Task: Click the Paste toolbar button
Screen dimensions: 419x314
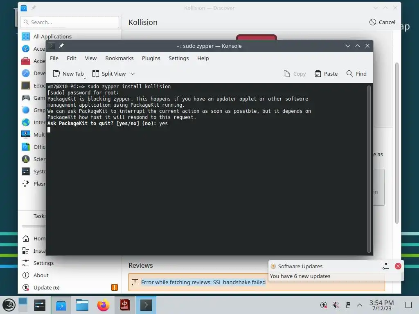Action: click(326, 74)
